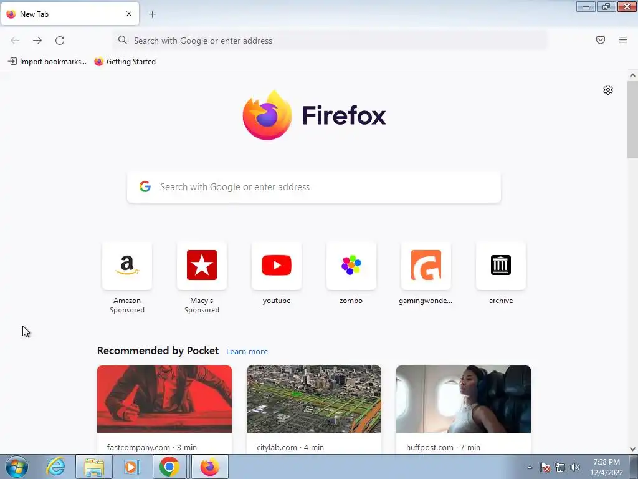Click the Firefox logo on the page
Image resolution: width=638 pixels, height=479 pixels.
[314, 115]
